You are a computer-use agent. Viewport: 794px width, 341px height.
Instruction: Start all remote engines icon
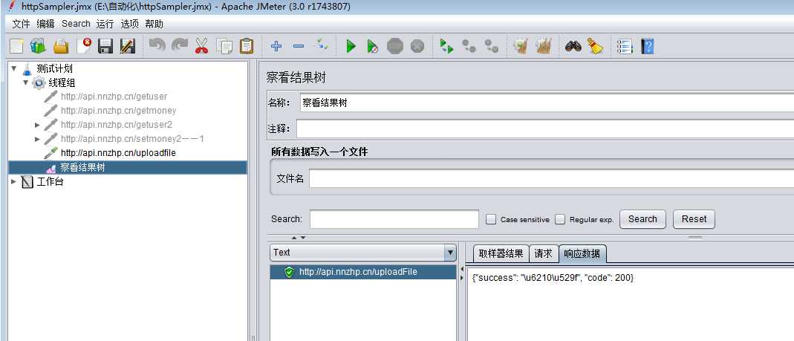pyautogui.click(x=446, y=47)
